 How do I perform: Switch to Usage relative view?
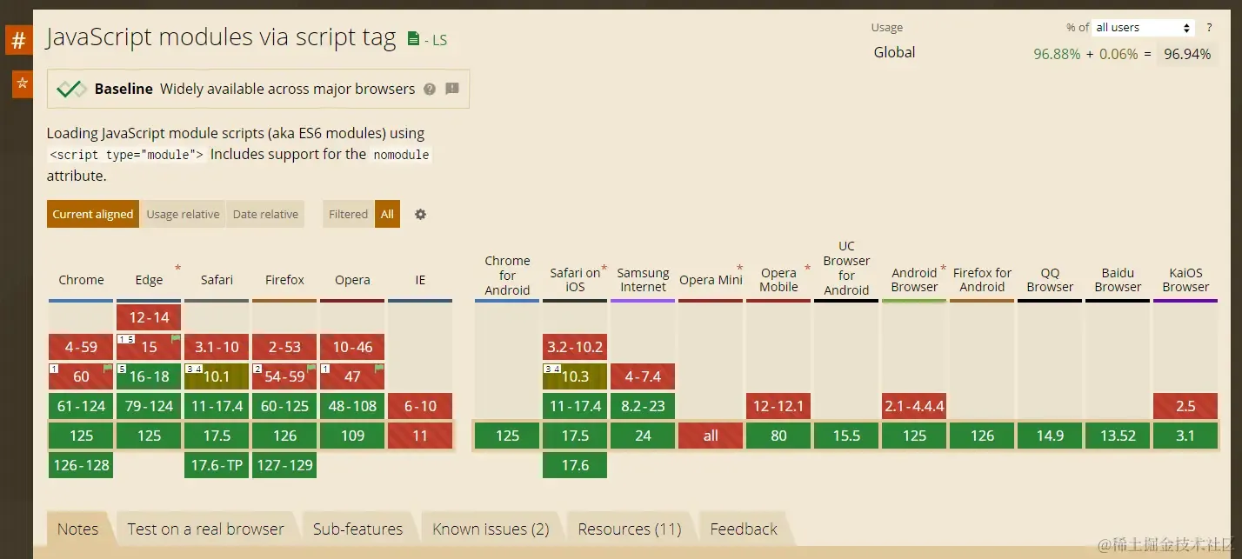coord(183,214)
